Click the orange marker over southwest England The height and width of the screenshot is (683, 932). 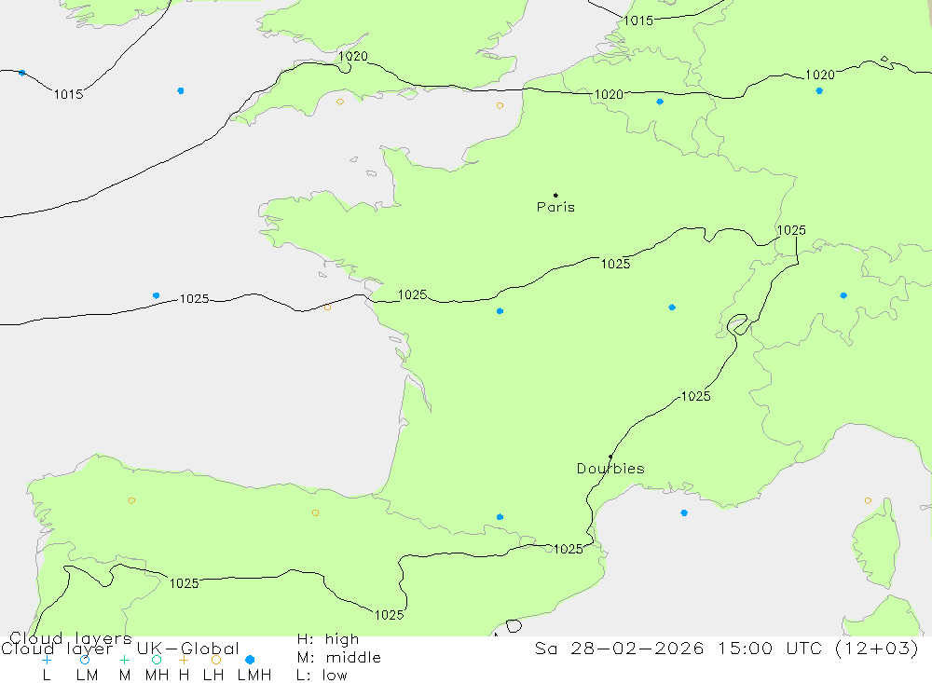click(x=340, y=102)
